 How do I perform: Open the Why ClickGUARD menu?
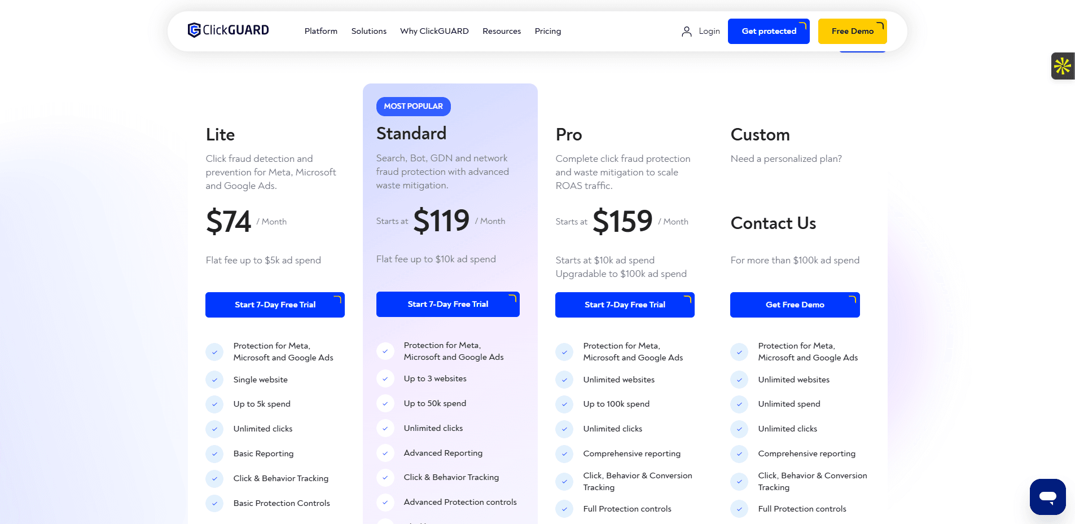(x=435, y=31)
